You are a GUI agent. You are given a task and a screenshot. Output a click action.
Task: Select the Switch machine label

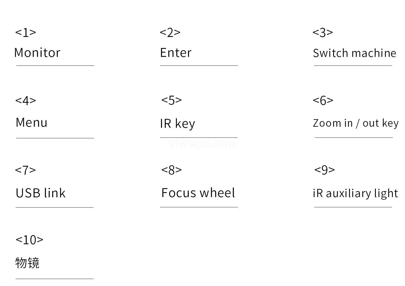354,53
